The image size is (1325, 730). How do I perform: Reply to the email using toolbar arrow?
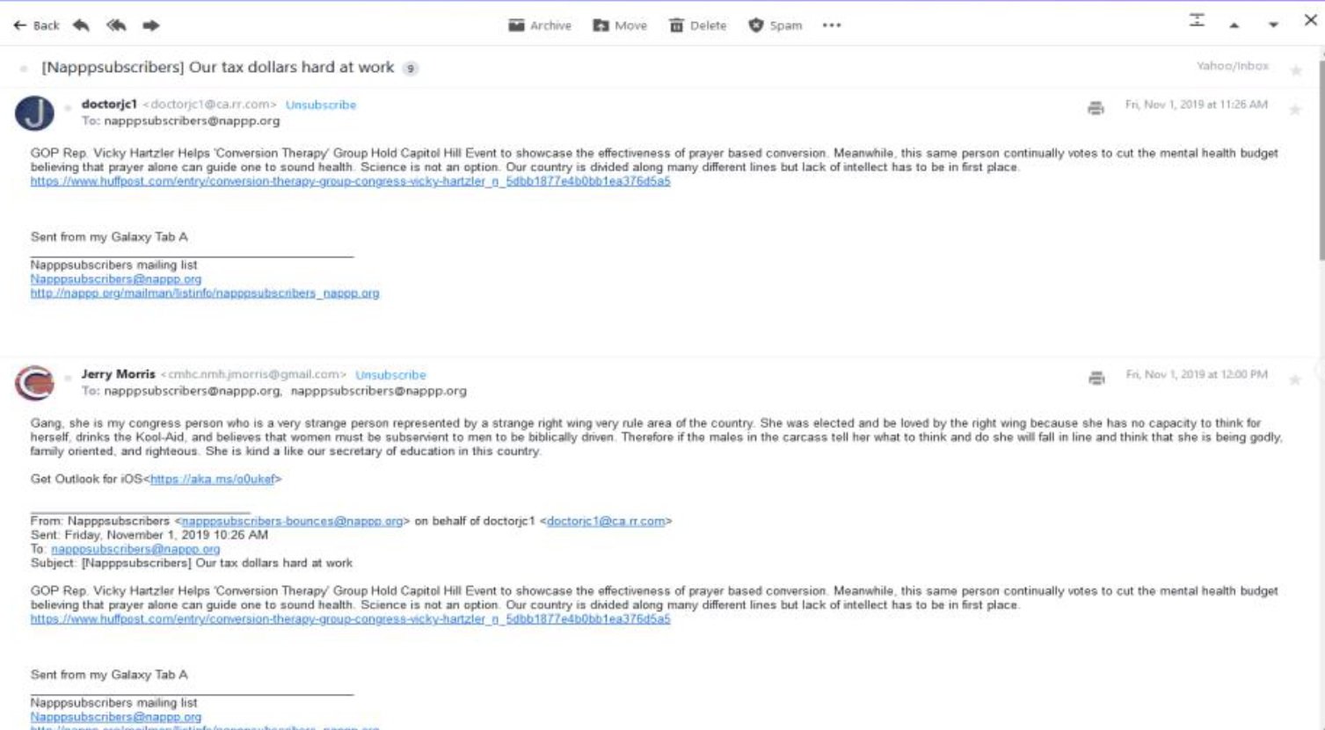click(81, 25)
